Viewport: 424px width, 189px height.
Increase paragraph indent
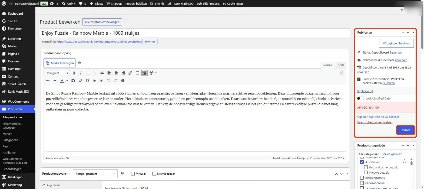(x=102, y=80)
